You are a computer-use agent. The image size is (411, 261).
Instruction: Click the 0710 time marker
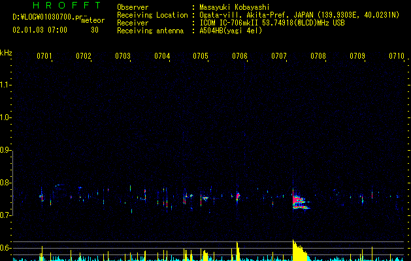(397, 56)
